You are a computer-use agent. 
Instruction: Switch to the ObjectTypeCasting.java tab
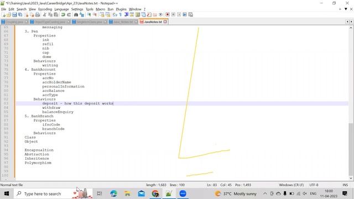pyautogui.click(x=50, y=22)
